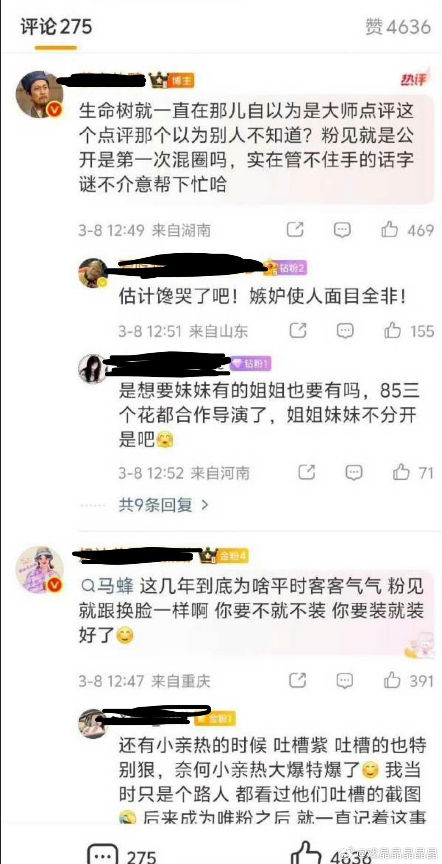Share the 12:47 comment from 重庆
This screenshot has width=442, height=864.
[298, 680]
